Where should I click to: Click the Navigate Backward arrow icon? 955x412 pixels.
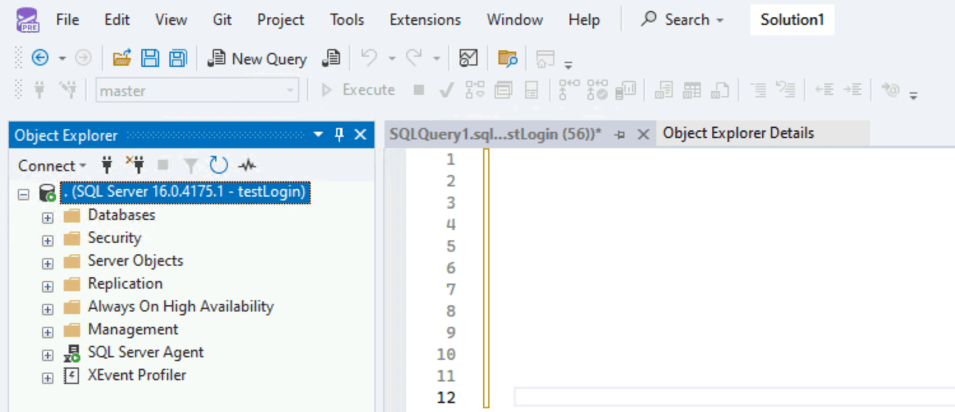[x=40, y=58]
